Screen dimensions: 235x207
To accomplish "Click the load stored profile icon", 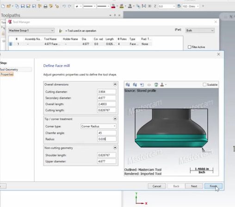I will 142,85.
